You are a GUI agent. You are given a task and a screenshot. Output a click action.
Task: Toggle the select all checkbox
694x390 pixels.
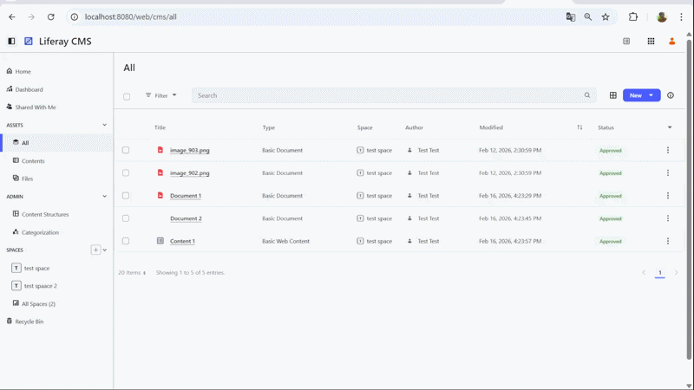click(127, 96)
